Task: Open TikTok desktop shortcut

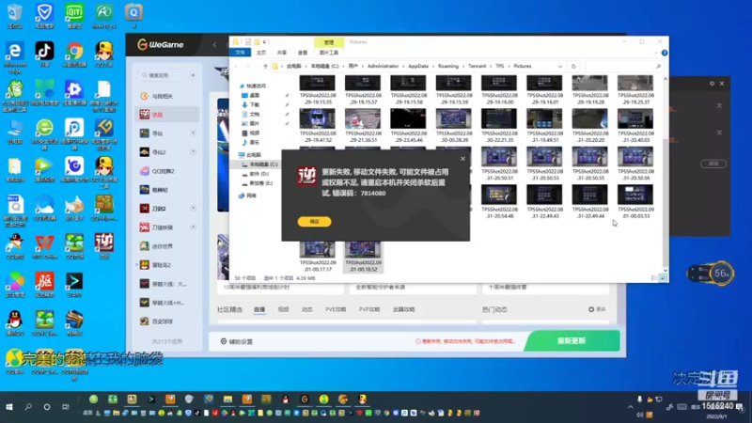Action: pyautogui.click(x=44, y=55)
